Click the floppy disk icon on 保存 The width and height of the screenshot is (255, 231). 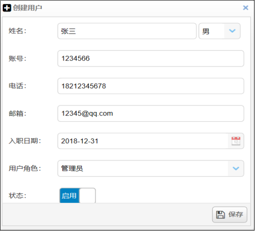(221, 214)
